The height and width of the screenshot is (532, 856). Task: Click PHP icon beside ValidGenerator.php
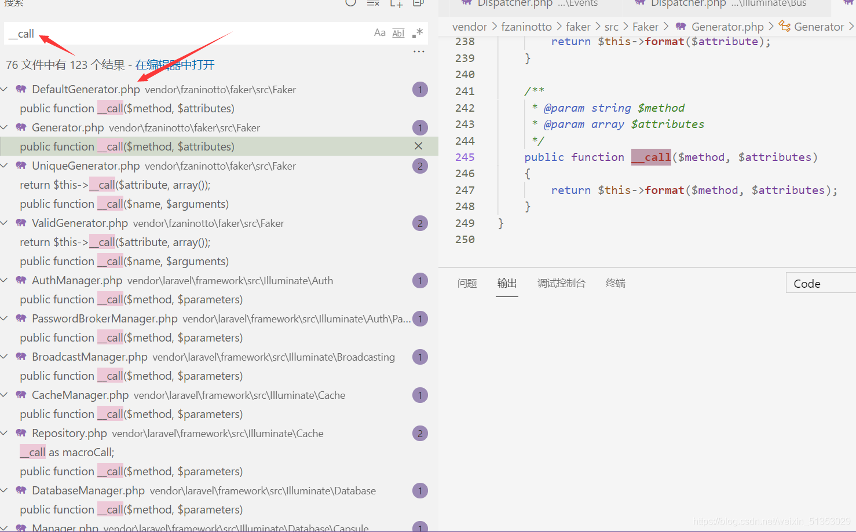tap(21, 223)
